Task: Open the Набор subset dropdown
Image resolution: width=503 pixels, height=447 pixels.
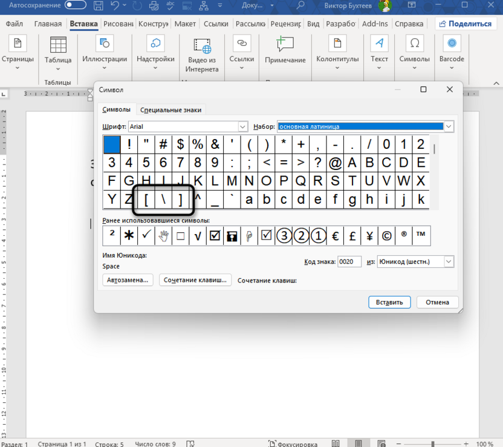Action: [x=449, y=127]
